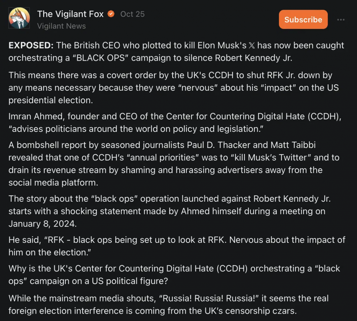Click the January 8, 2024 date text

point(43,224)
